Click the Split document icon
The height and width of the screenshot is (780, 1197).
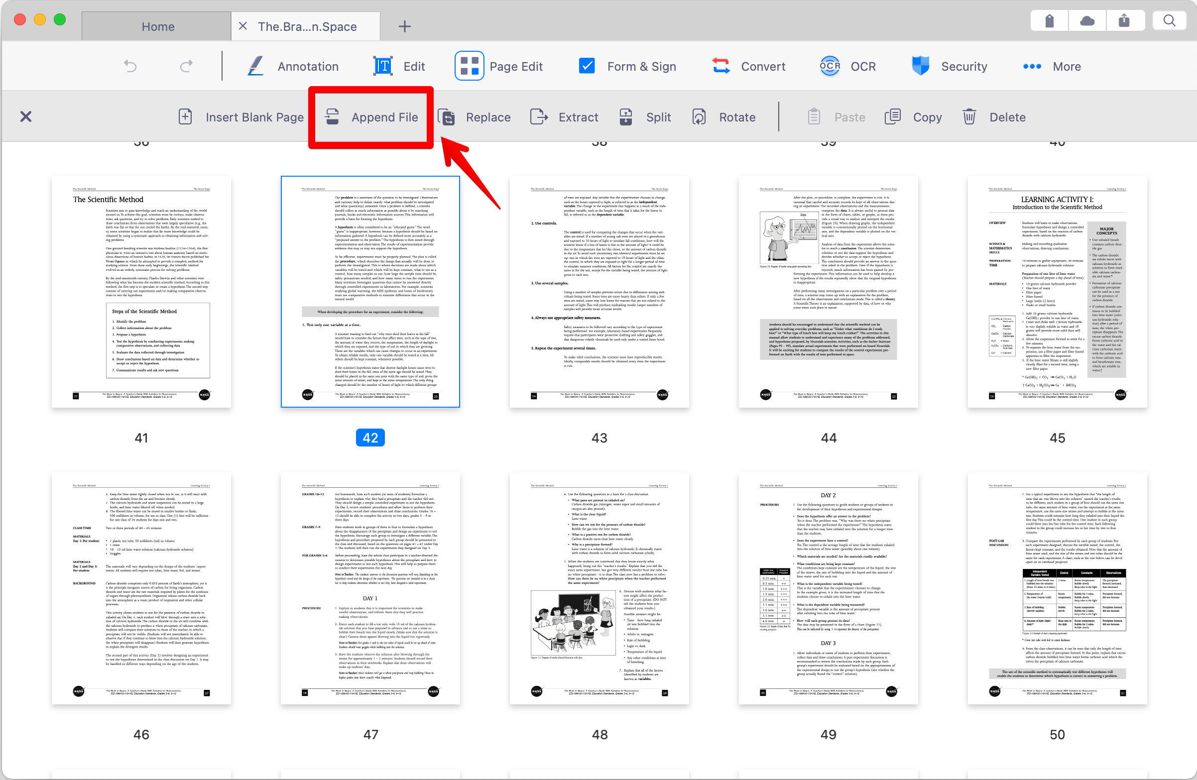coord(626,116)
